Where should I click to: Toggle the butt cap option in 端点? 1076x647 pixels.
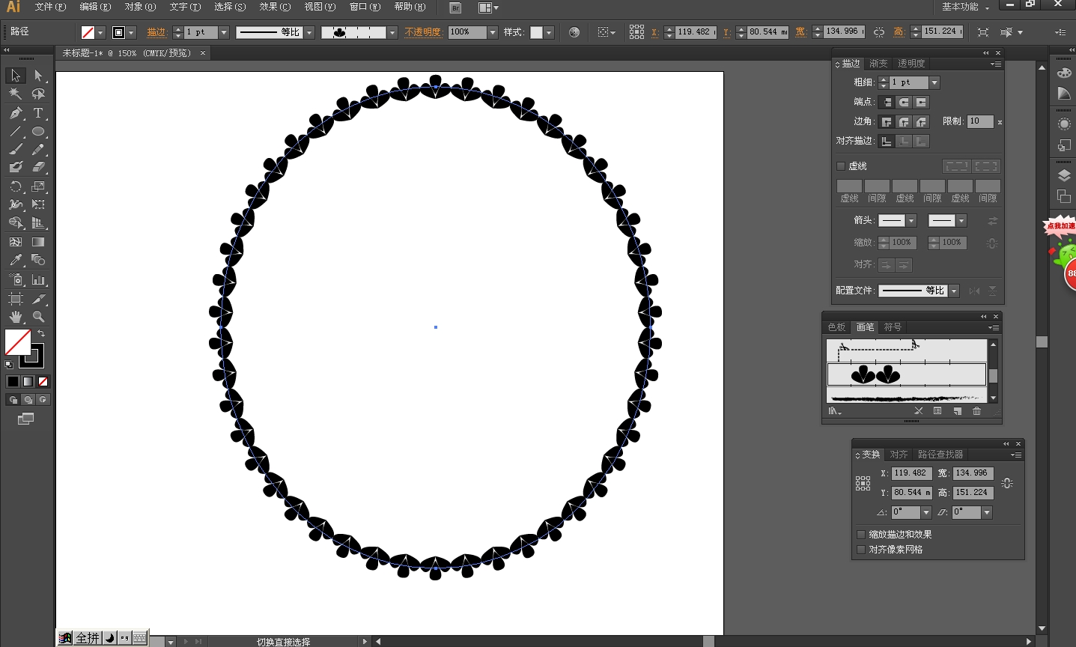tap(887, 102)
